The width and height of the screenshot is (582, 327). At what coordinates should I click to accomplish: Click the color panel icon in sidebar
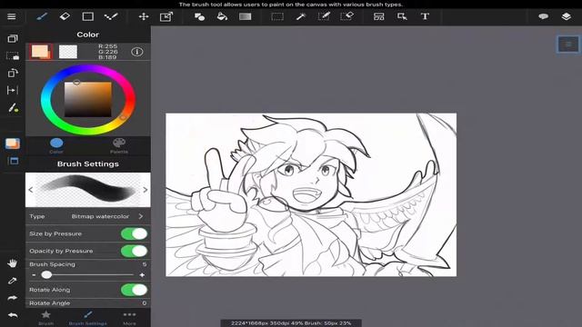pos(13,144)
